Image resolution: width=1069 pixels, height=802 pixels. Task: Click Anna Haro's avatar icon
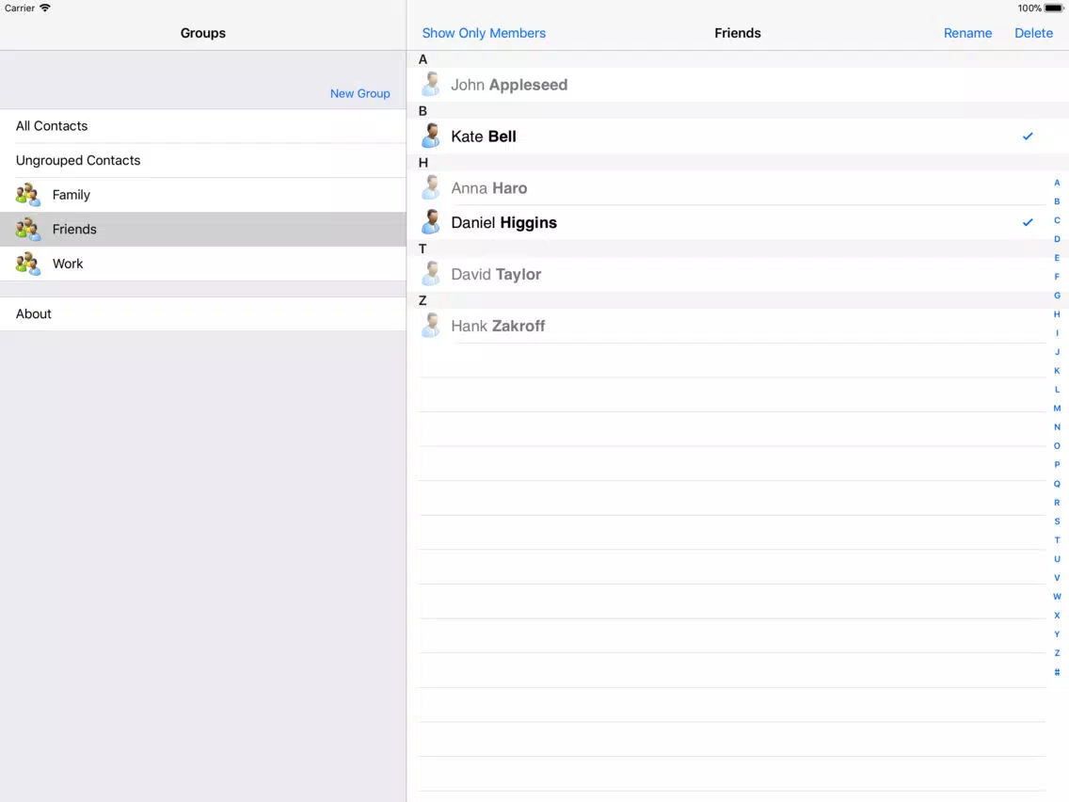click(431, 187)
